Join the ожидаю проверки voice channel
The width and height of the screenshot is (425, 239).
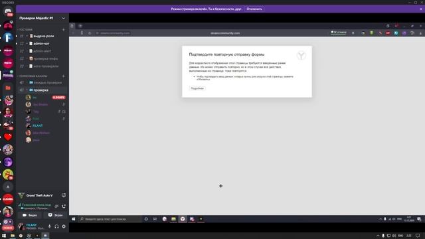coord(42,82)
